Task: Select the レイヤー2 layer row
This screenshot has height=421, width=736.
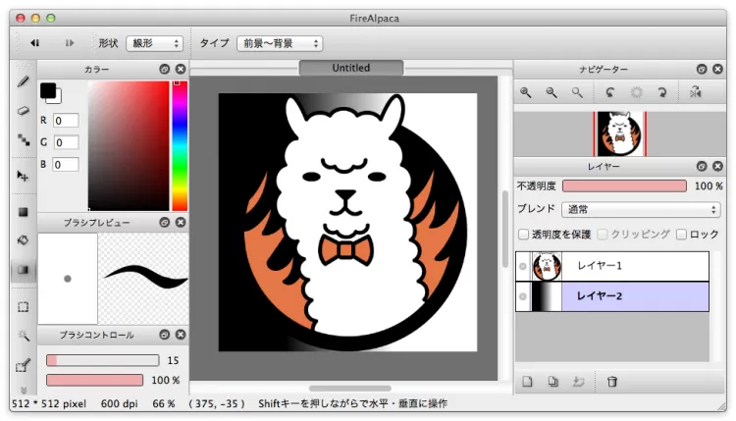Action: click(612, 296)
